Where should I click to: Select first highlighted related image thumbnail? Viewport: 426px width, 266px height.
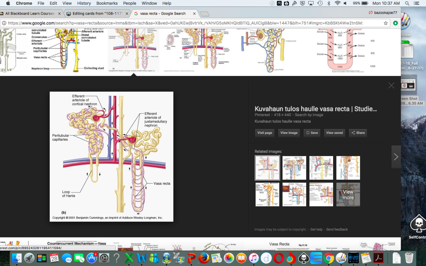(267, 168)
